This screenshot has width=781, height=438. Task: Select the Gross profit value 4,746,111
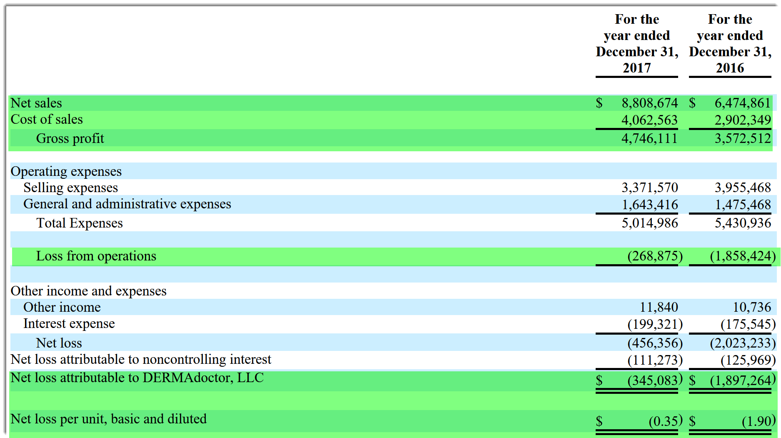pos(650,138)
